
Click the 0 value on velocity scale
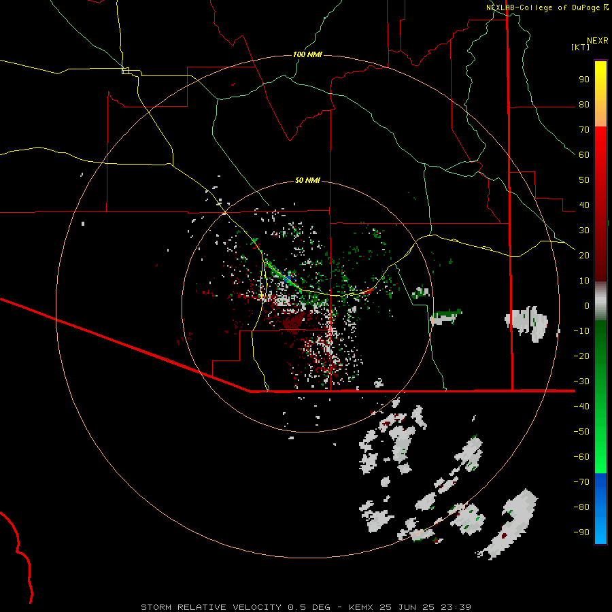587,306
